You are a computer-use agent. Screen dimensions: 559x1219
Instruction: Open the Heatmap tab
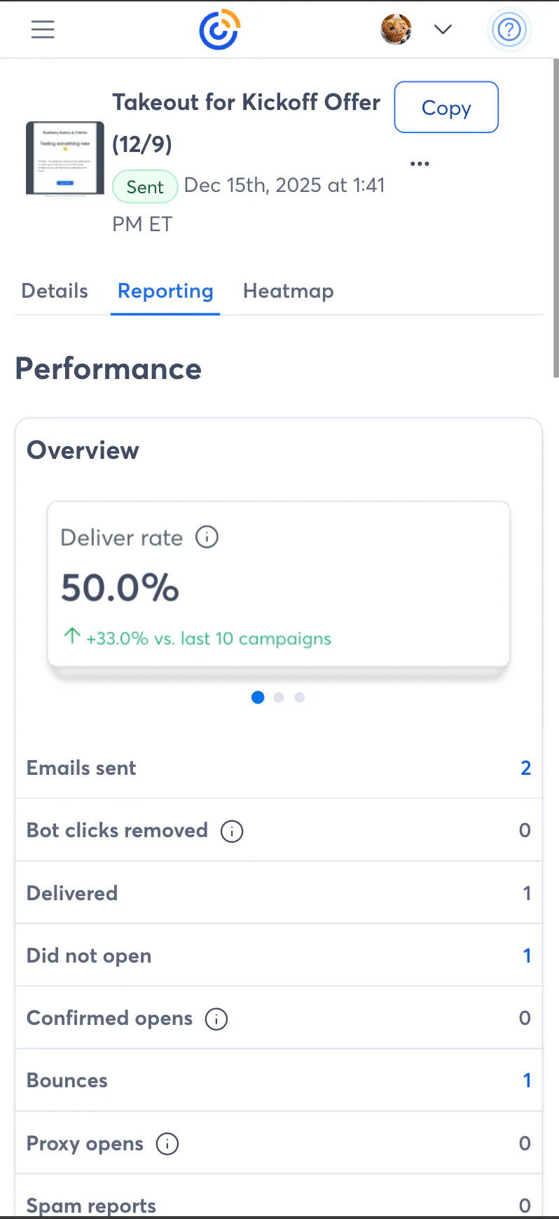[x=288, y=291]
